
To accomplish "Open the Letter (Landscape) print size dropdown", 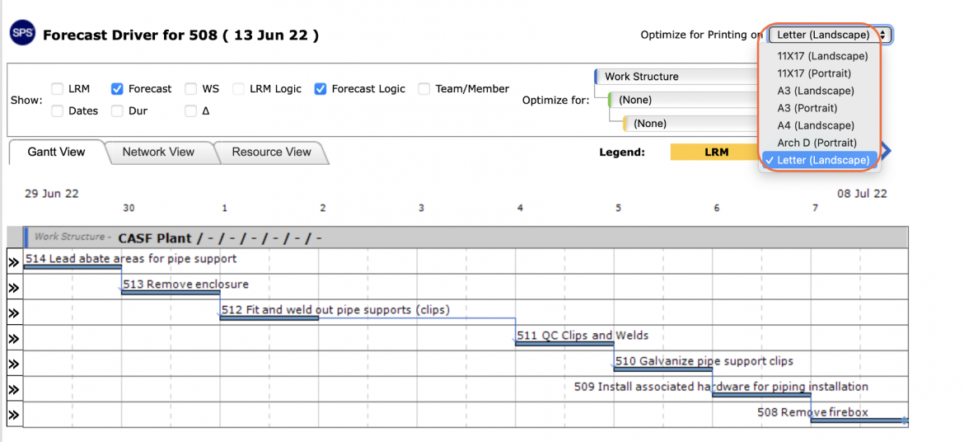I will [x=830, y=35].
